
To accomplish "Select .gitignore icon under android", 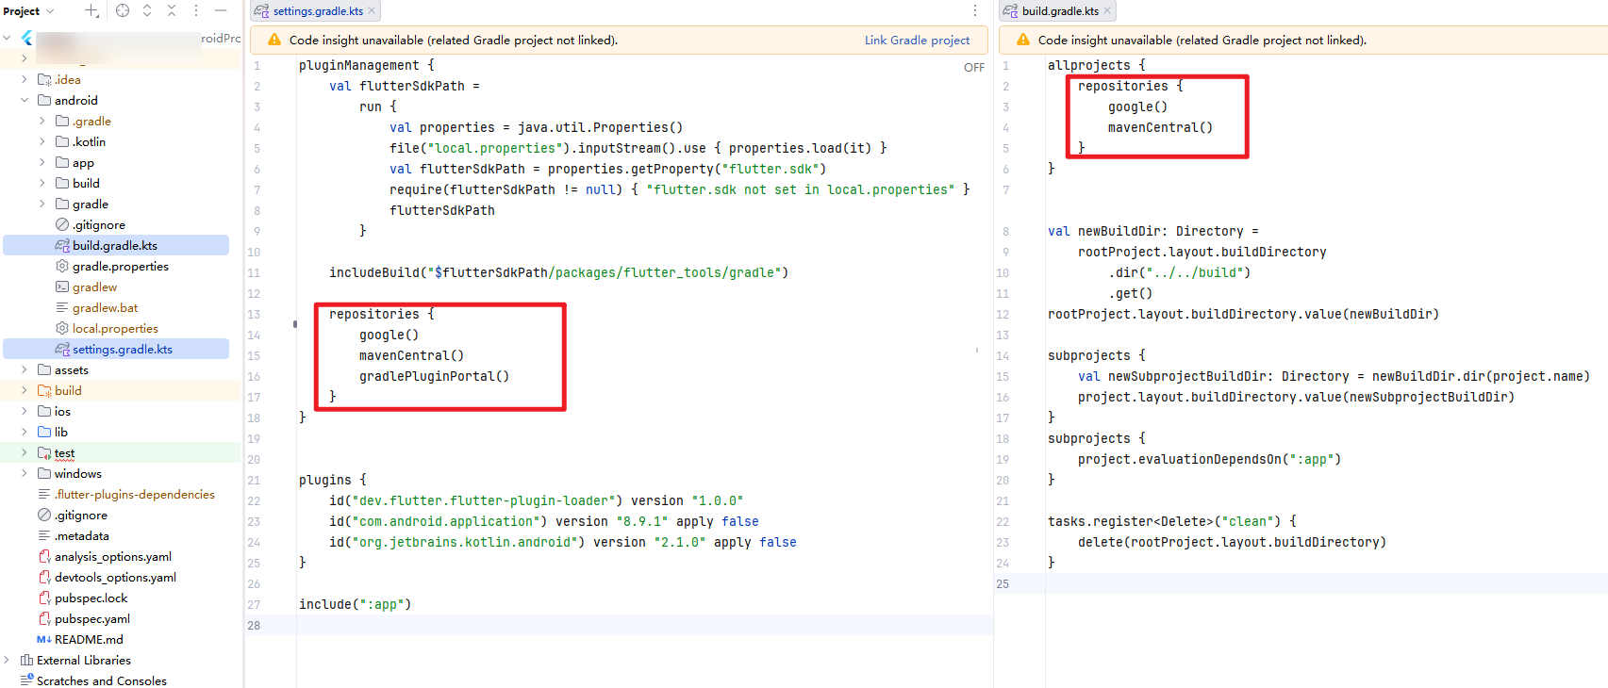I will (x=62, y=224).
